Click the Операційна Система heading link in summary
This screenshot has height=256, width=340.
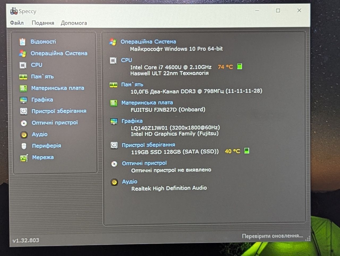click(148, 42)
